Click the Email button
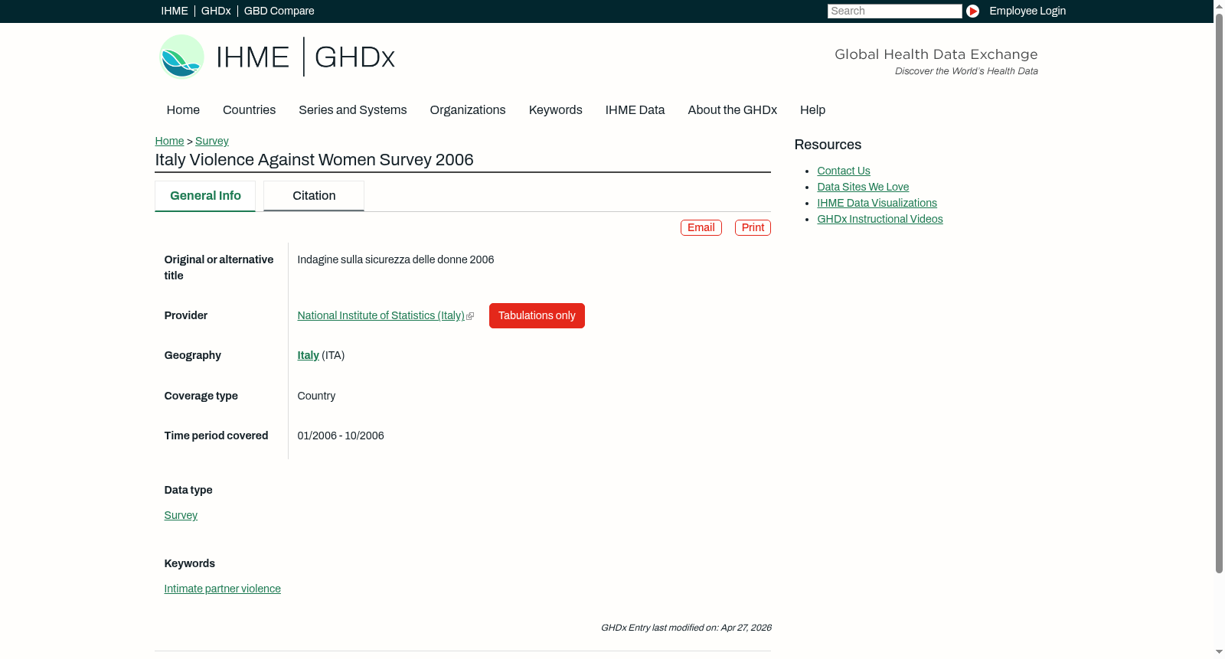 click(x=701, y=227)
